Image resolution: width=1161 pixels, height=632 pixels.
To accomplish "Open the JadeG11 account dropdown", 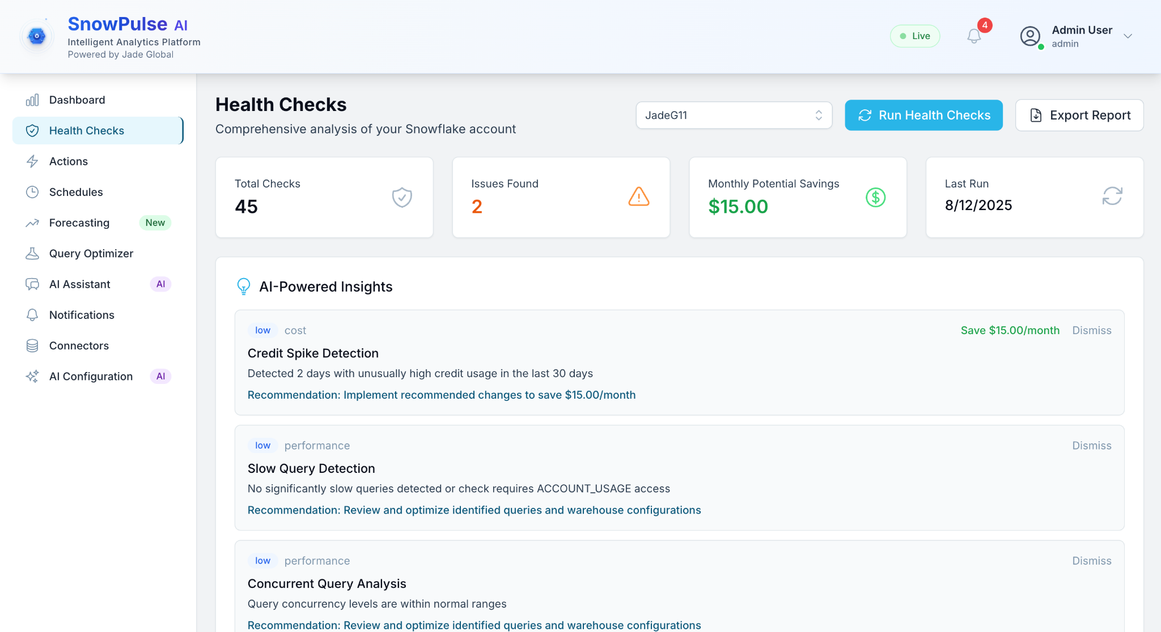I will coord(734,116).
